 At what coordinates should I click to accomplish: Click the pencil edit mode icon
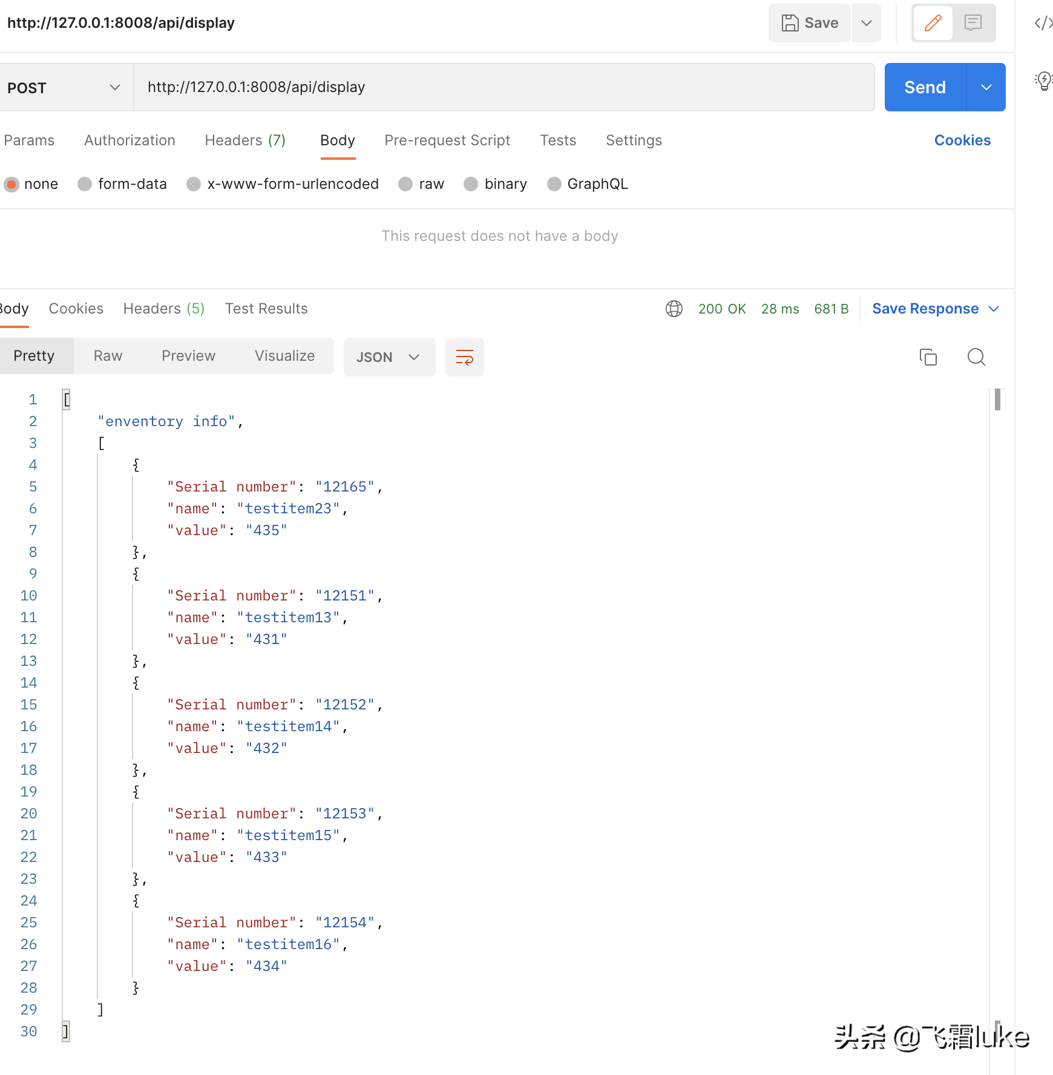click(x=933, y=23)
